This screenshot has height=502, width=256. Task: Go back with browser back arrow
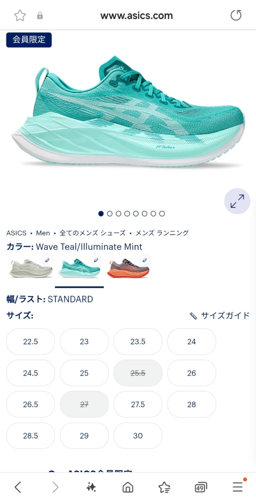18,487
